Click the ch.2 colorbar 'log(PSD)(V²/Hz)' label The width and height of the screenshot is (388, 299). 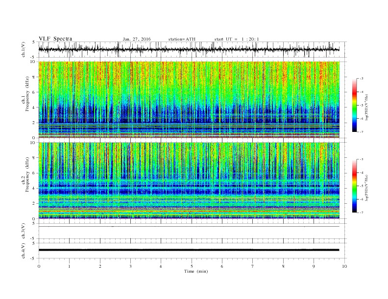tap(366, 188)
